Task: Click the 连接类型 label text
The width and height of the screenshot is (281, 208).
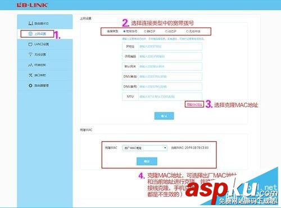Action: [x=112, y=31]
